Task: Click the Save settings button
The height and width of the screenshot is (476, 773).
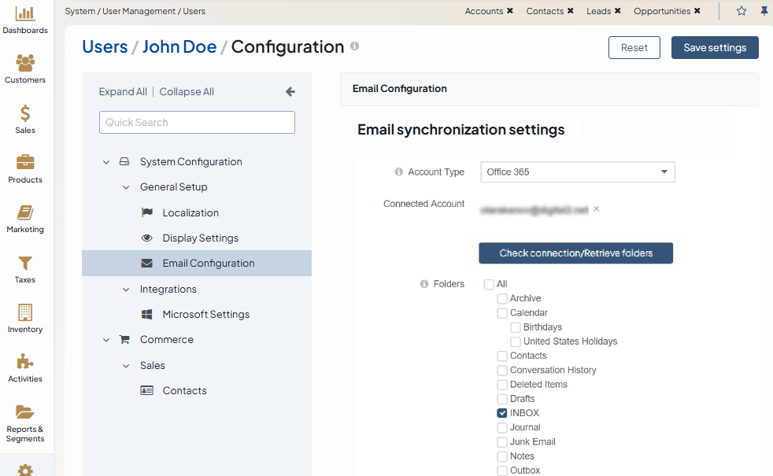Action: [714, 47]
